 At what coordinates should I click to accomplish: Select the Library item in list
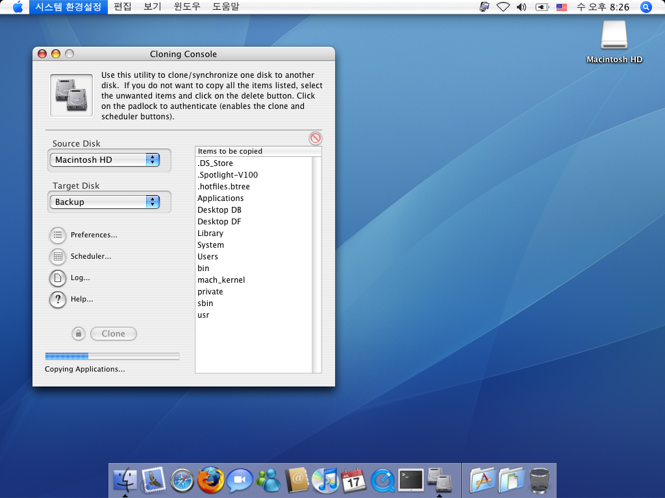point(210,233)
